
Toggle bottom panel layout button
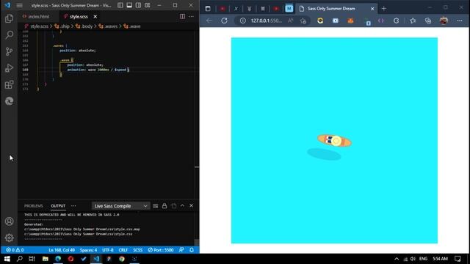(129, 5)
